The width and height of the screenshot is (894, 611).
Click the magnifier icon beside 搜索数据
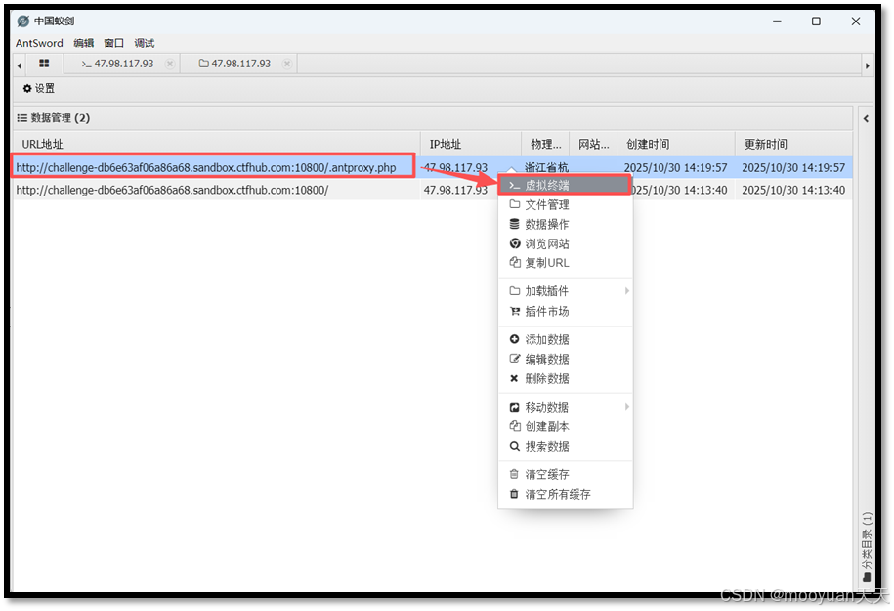click(514, 446)
